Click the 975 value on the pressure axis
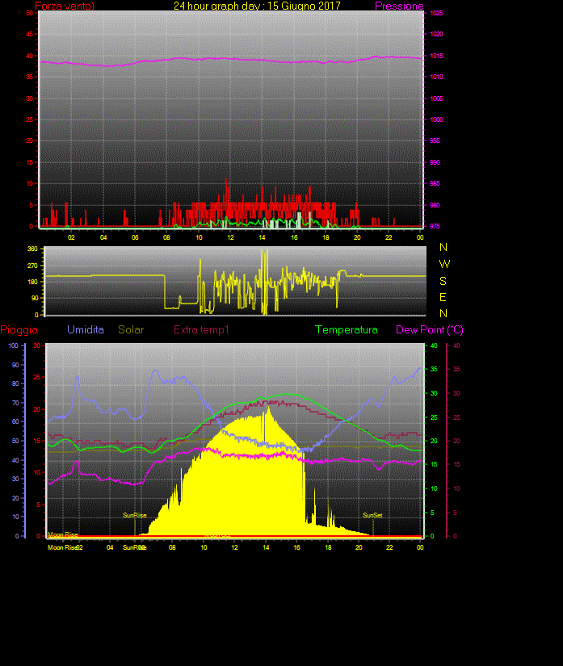Viewport: 563px width, 666px height. tap(435, 226)
